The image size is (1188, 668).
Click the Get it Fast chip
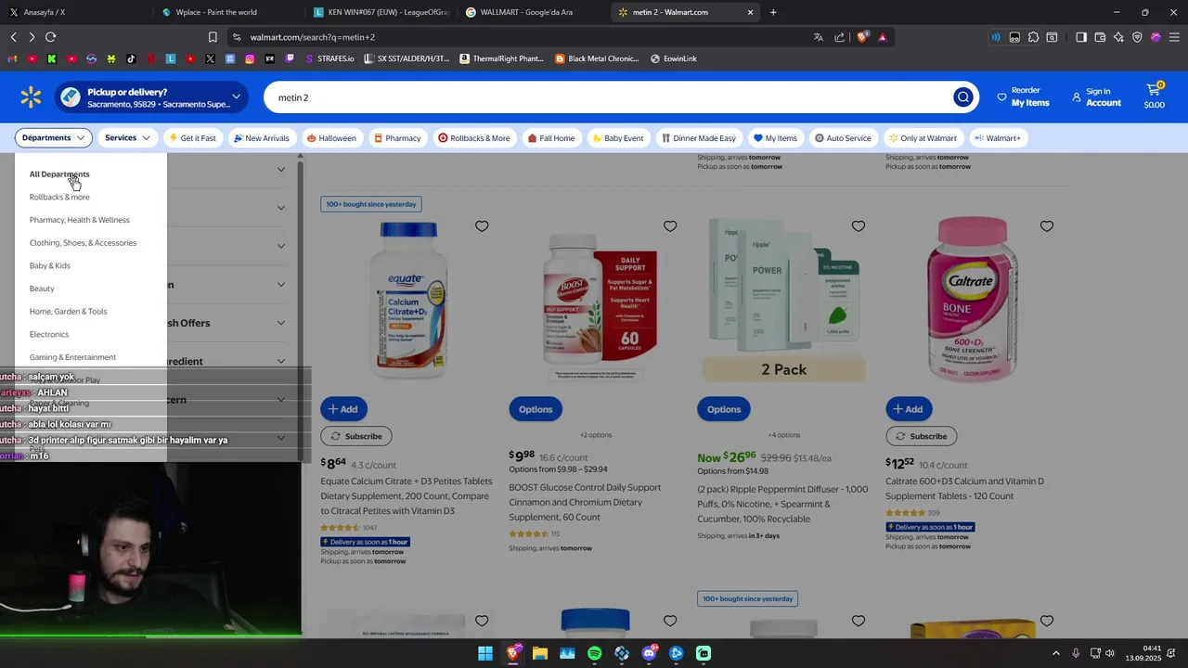192,138
